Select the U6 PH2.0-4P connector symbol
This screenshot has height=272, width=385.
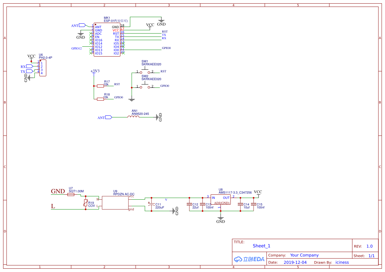tap(43, 68)
